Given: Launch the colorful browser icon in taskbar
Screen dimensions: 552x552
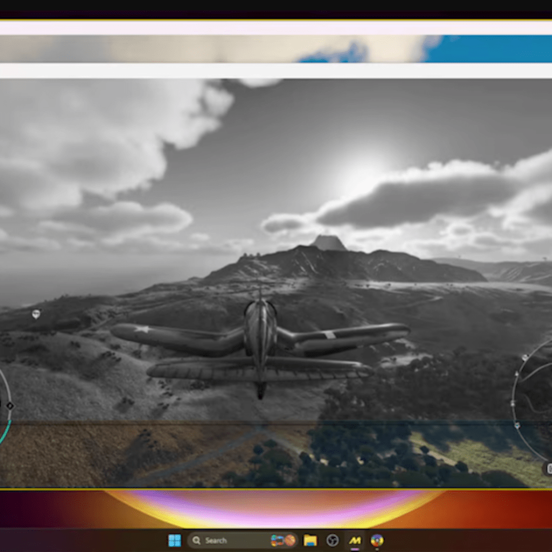Looking at the screenshot, I should pyautogui.click(x=377, y=540).
